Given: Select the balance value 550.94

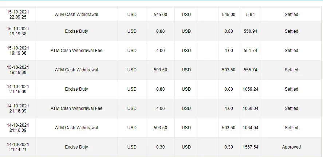Looking at the screenshot, I should (x=251, y=31).
